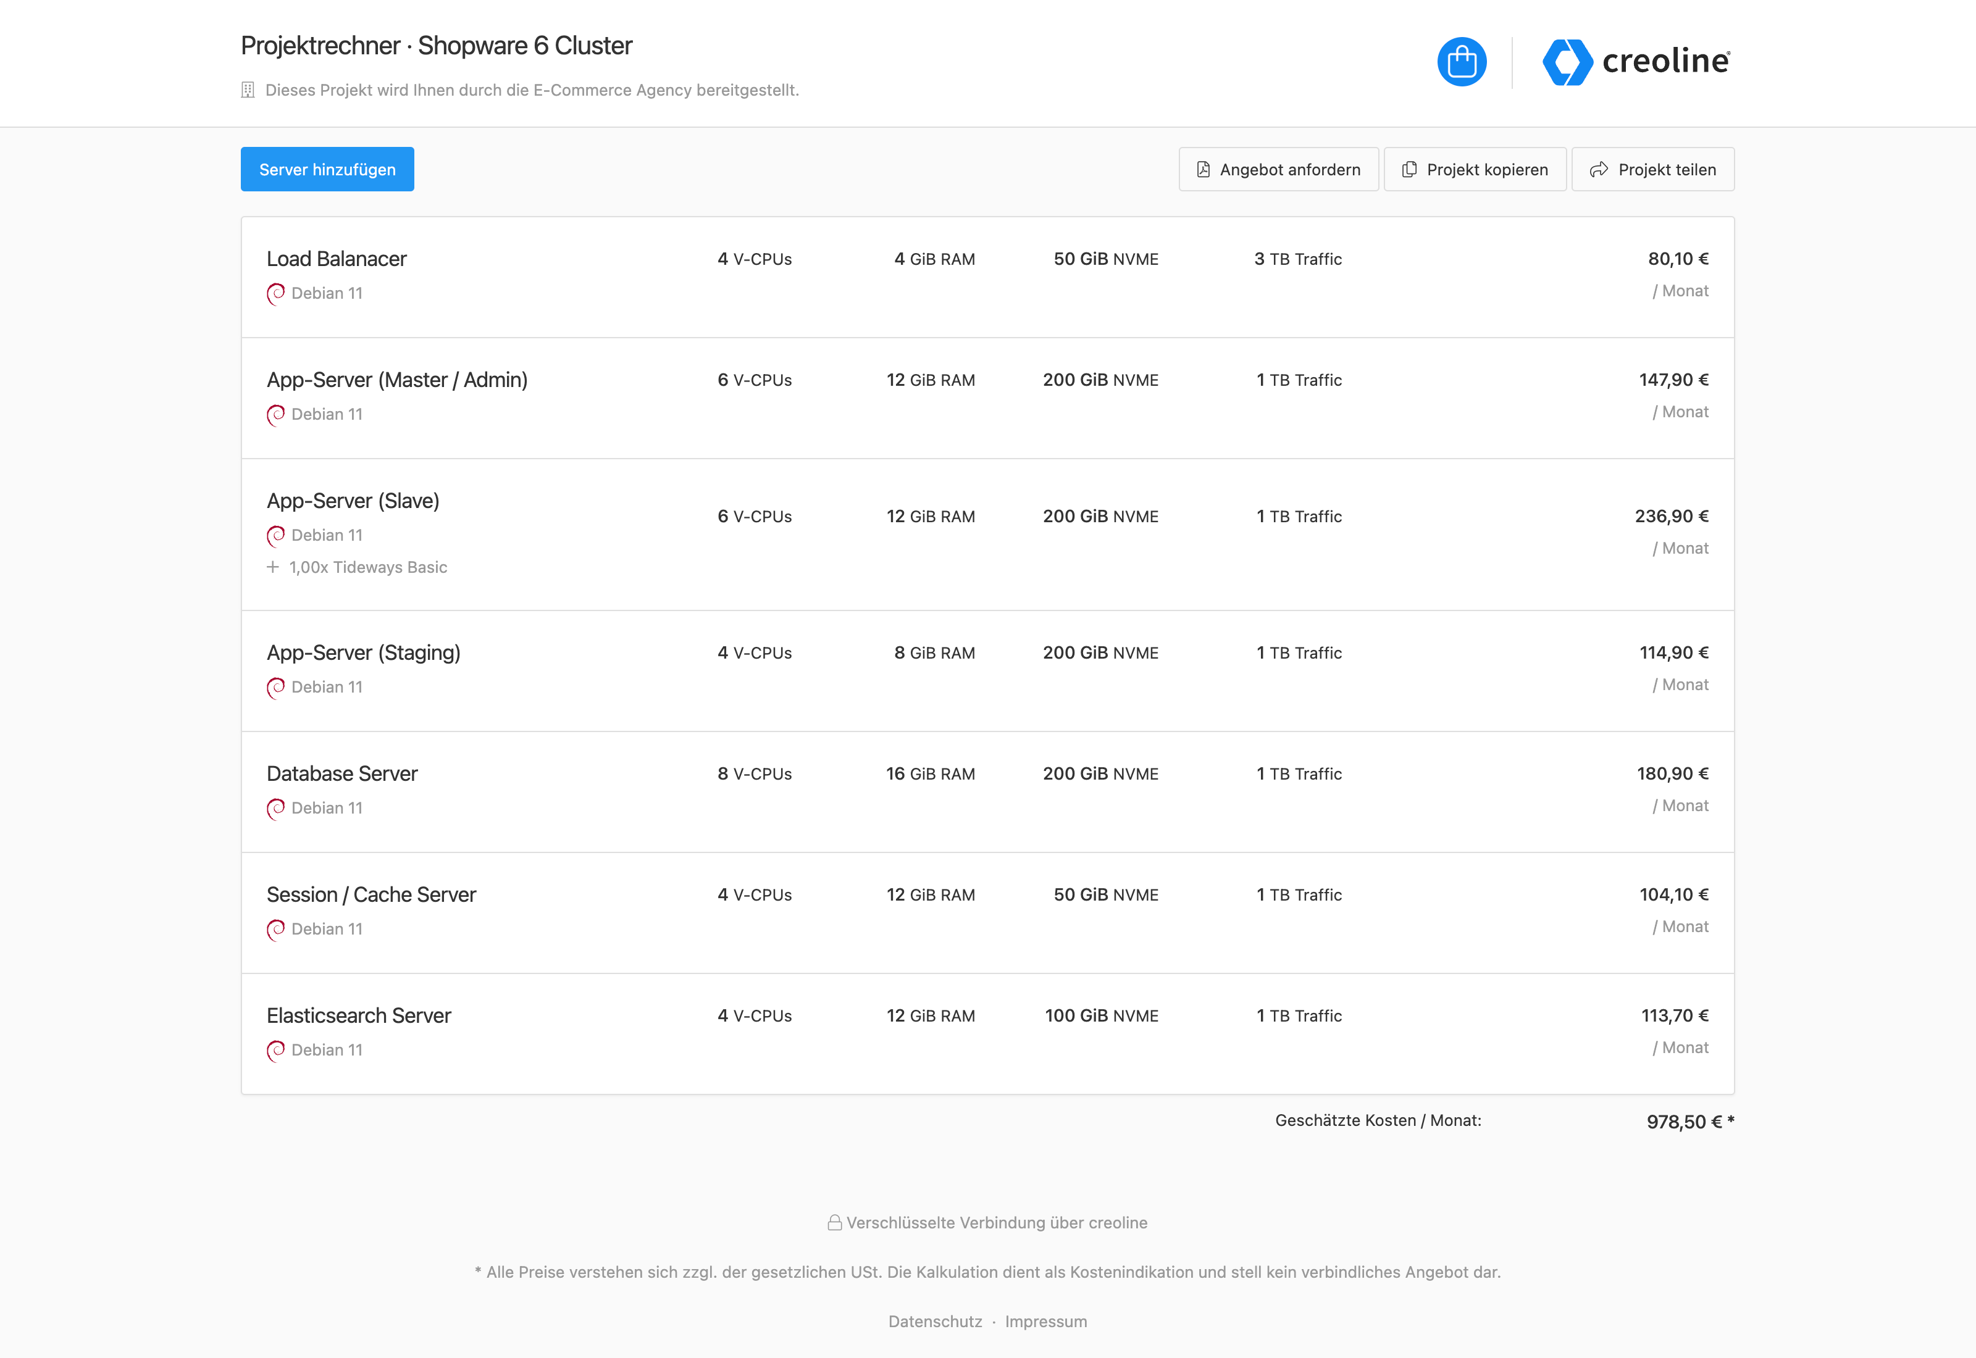1976x1358 pixels.
Task: Click the 104,10 € monthly price
Action: click(1674, 894)
